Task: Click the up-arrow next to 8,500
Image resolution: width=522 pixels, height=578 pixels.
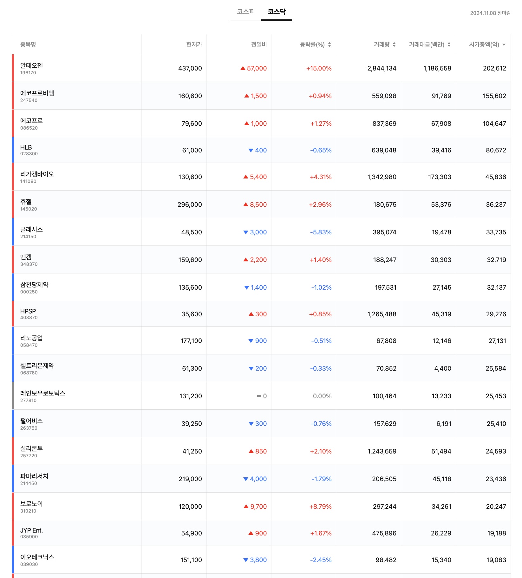Action: [x=246, y=204]
